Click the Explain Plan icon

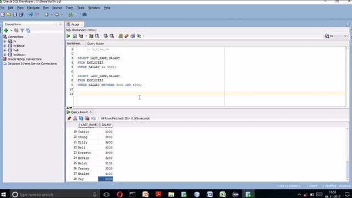coord(81,36)
